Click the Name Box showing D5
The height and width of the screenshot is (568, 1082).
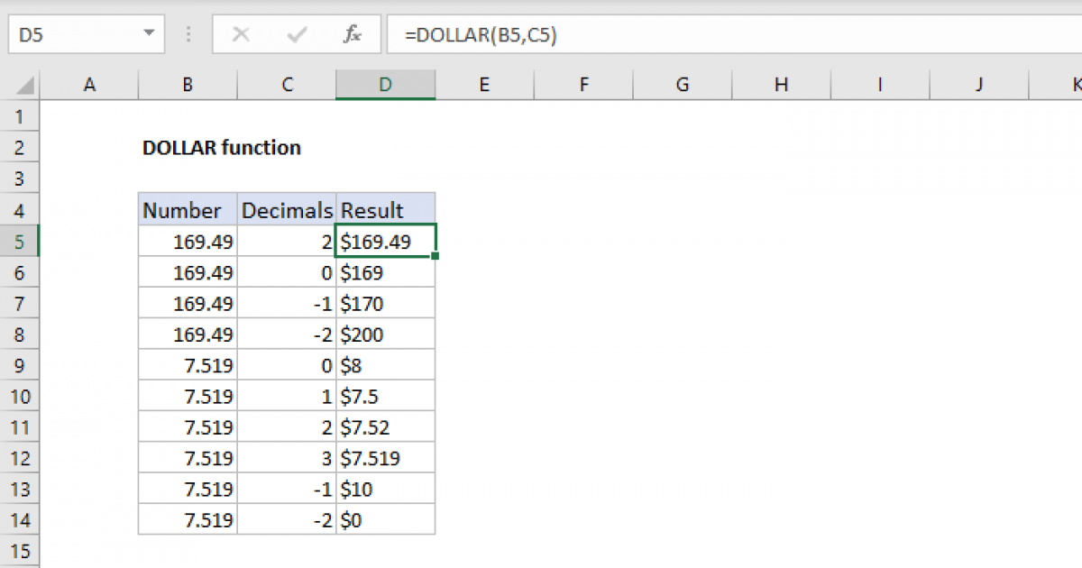pyautogui.click(x=72, y=35)
